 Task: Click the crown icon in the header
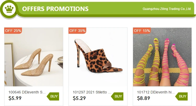pyautogui.click(x=9, y=9)
